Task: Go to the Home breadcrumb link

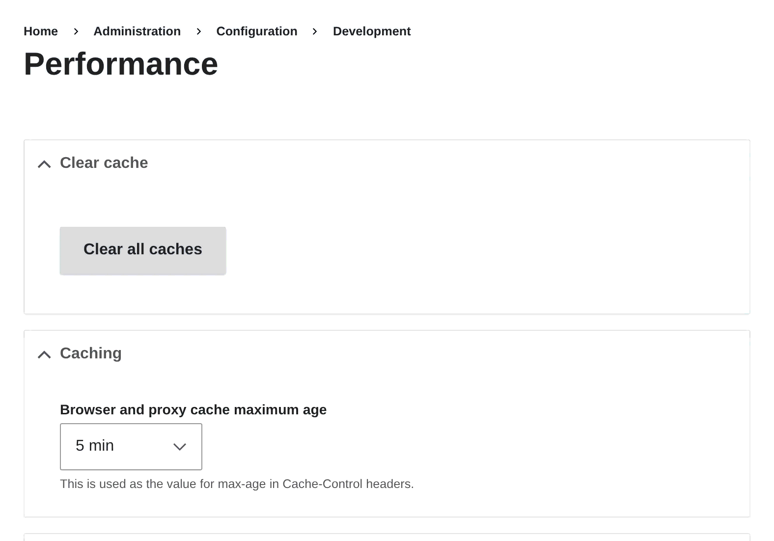Action: (x=41, y=31)
